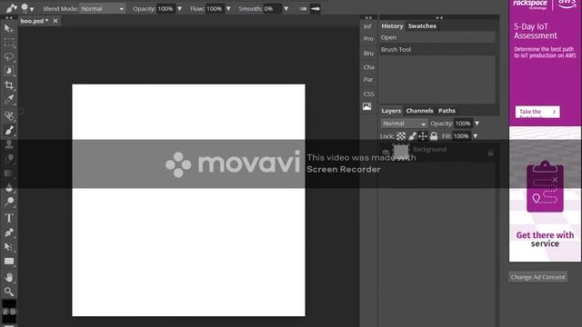Image resolution: width=582 pixels, height=327 pixels.
Task: Open the Flow slider arrow
Action: (x=228, y=8)
